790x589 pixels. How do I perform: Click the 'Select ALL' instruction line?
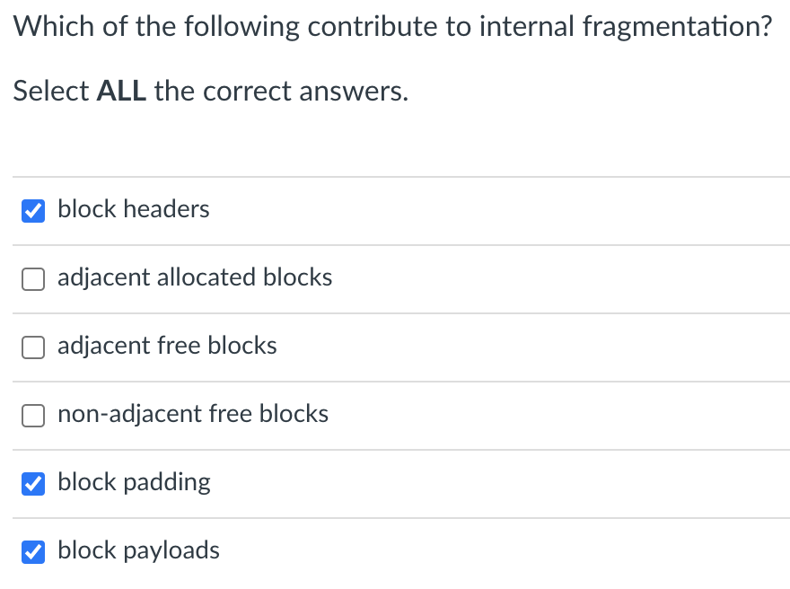coord(209,91)
